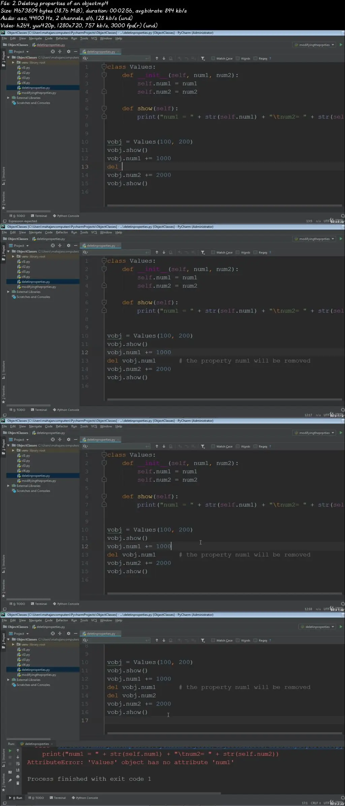Click the Run console horizontal scrollbar
The image size is (345, 806).
coord(124,793)
